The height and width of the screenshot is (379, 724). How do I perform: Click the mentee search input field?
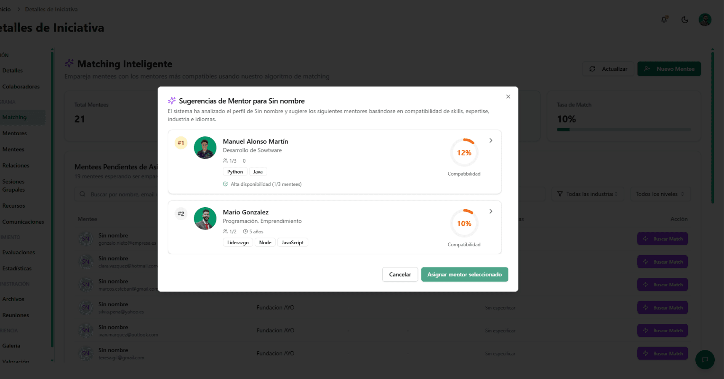[126, 194]
